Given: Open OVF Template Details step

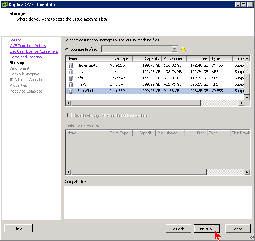Looking at the screenshot, I should click(x=28, y=46).
